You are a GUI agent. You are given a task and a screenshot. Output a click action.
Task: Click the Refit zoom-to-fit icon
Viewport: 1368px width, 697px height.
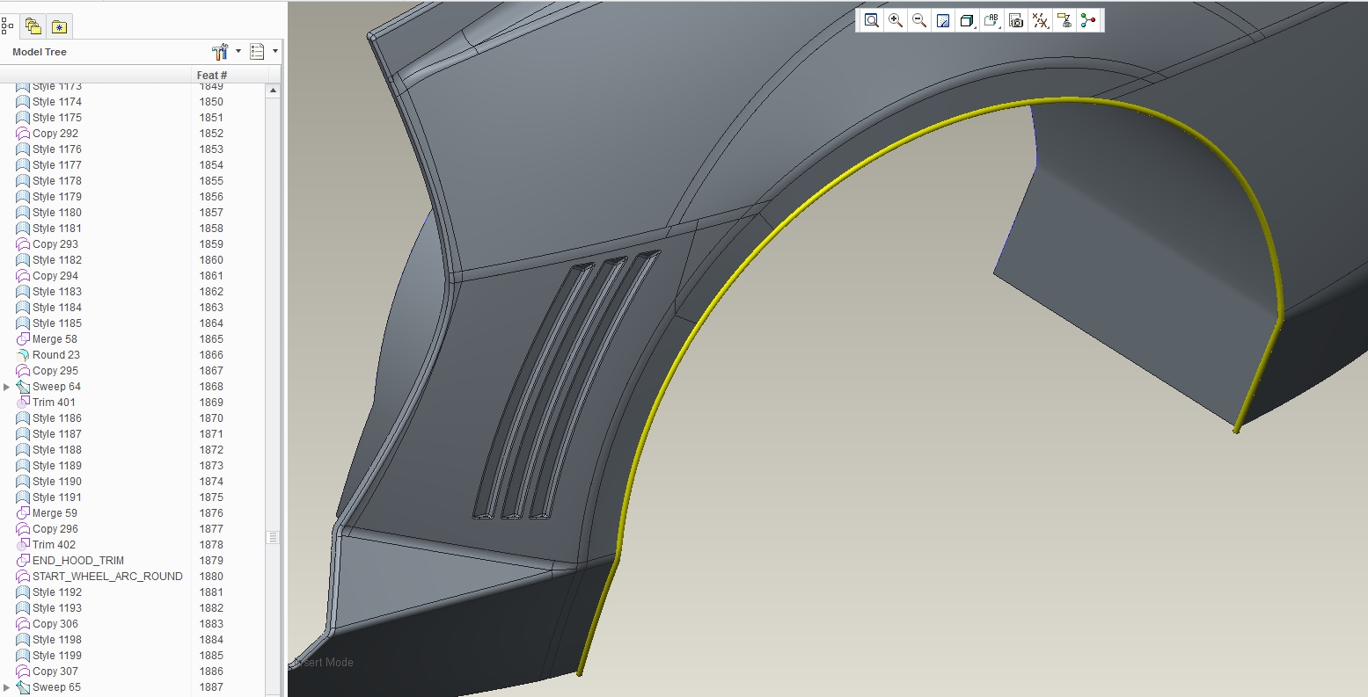pos(871,20)
